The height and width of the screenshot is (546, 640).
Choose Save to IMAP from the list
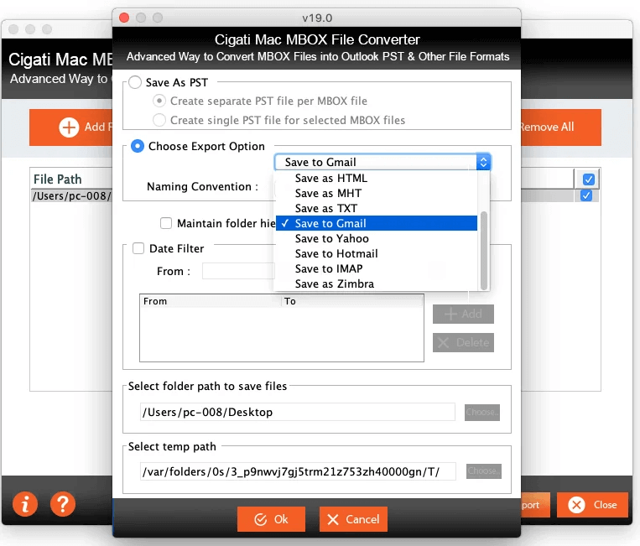[x=377, y=268]
